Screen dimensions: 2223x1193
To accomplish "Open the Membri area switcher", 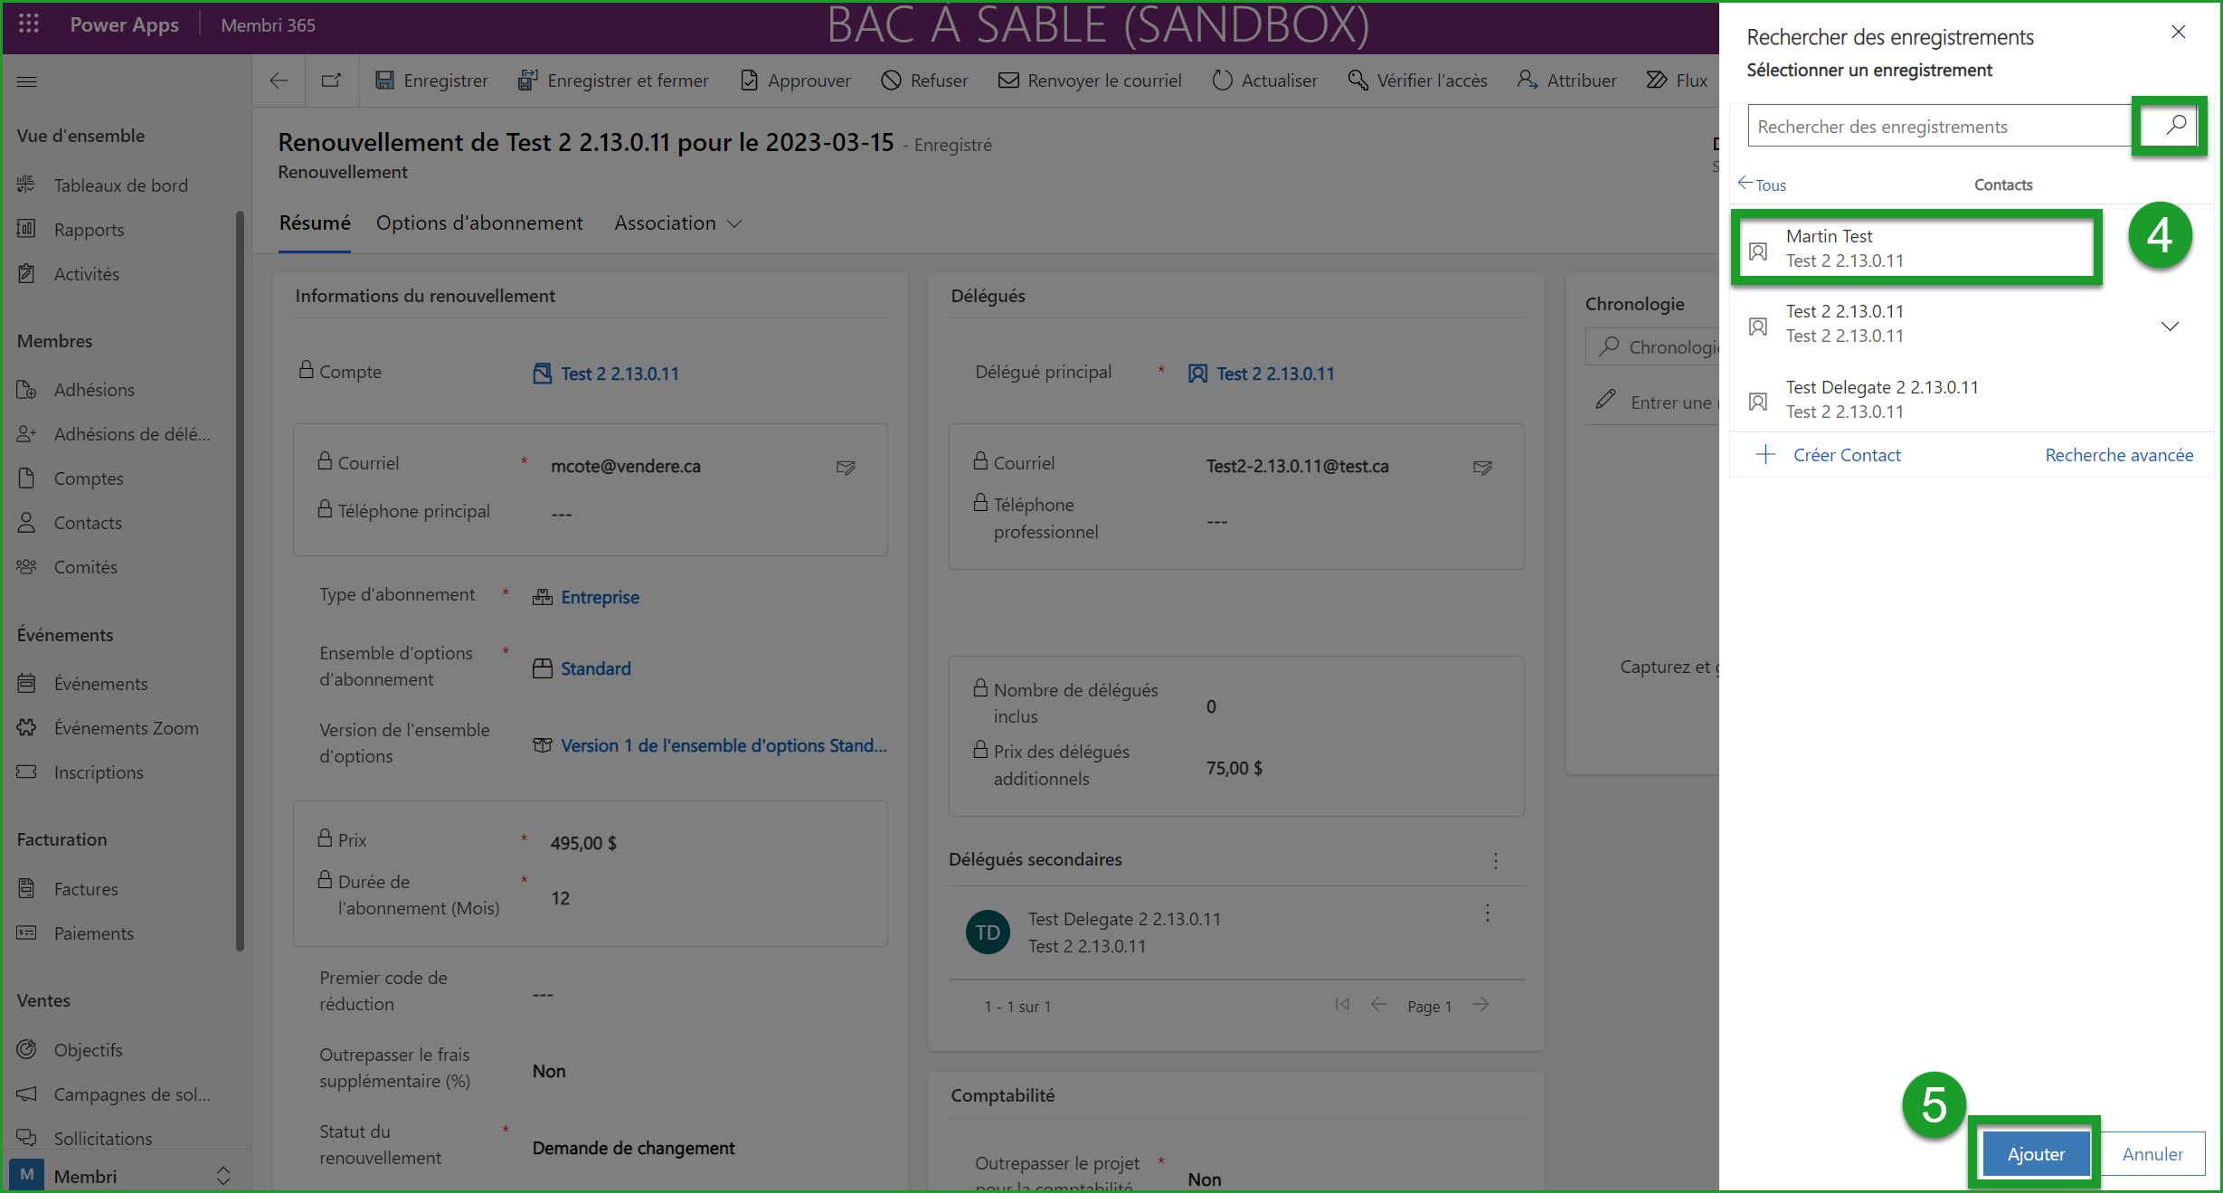I will [x=222, y=1175].
